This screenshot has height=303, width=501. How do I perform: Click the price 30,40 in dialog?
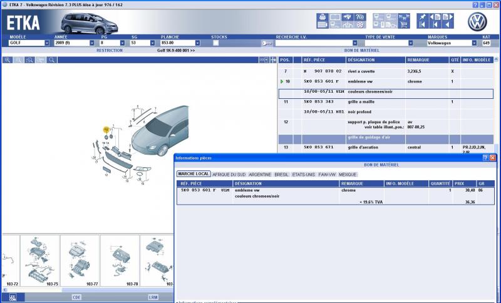pos(470,190)
